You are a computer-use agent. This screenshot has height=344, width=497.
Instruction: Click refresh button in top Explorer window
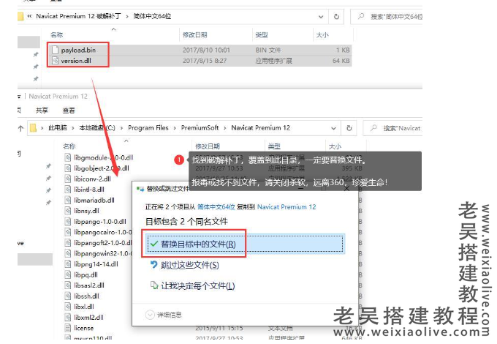click(x=337, y=16)
